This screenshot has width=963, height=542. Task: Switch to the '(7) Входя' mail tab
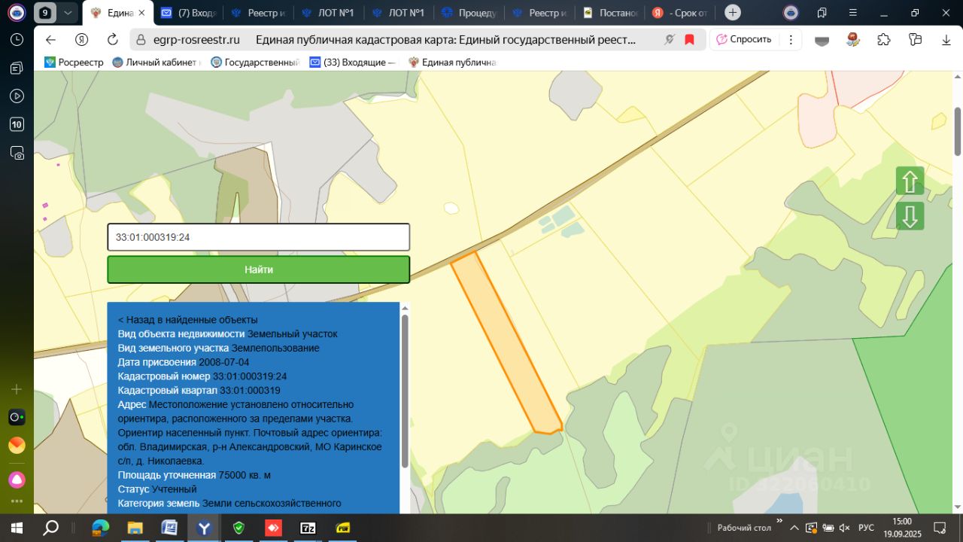tap(188, 13)
